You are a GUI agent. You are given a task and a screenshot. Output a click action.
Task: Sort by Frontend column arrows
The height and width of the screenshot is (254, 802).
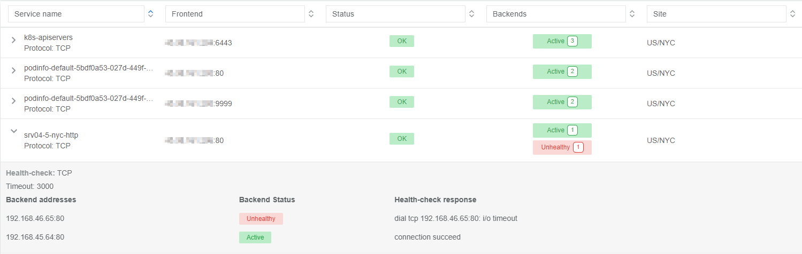click(311, 14)
